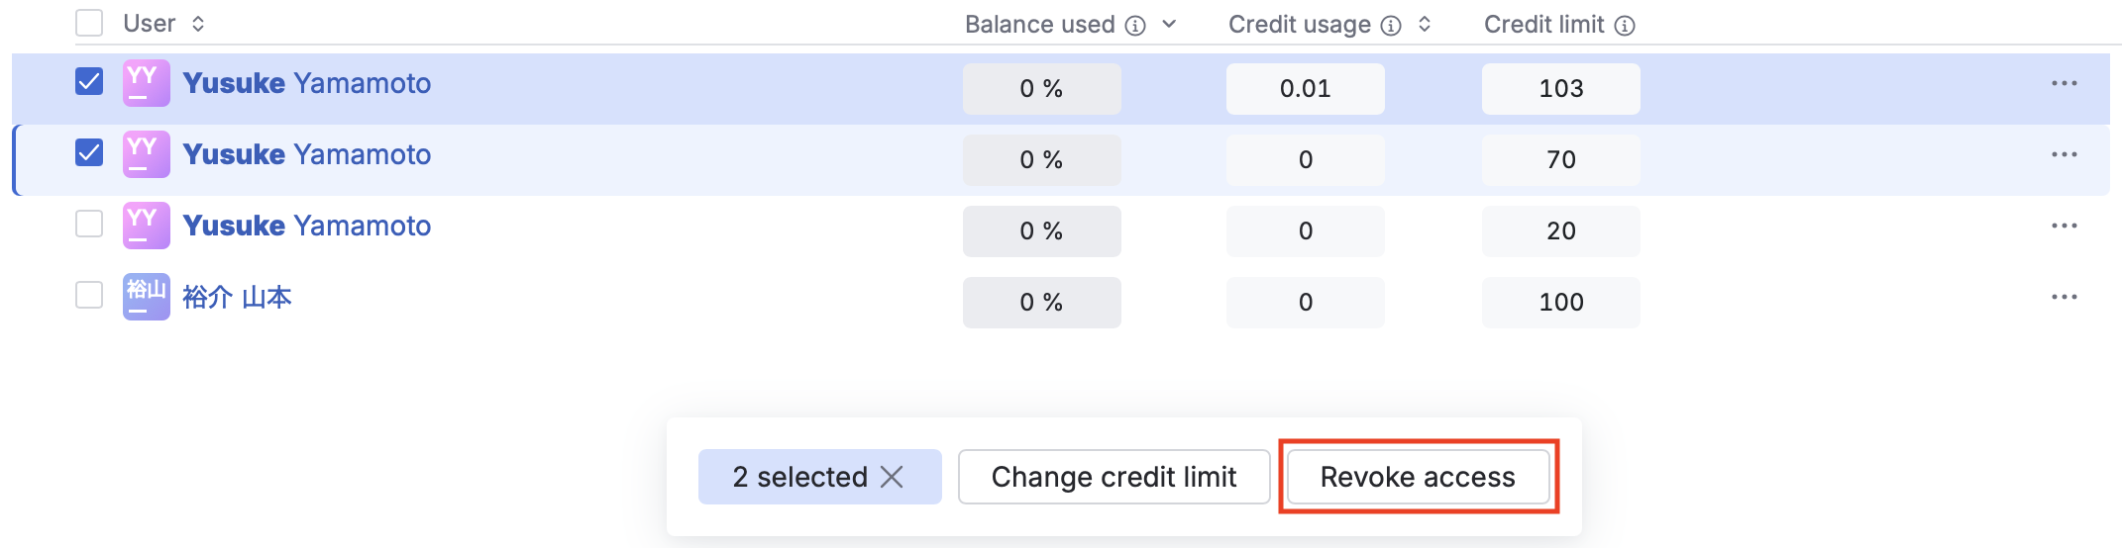The image size is (2122, 548).
Task: Open three-dot menu for the 20 credit limit row
Action: [x=2065, y=226]
